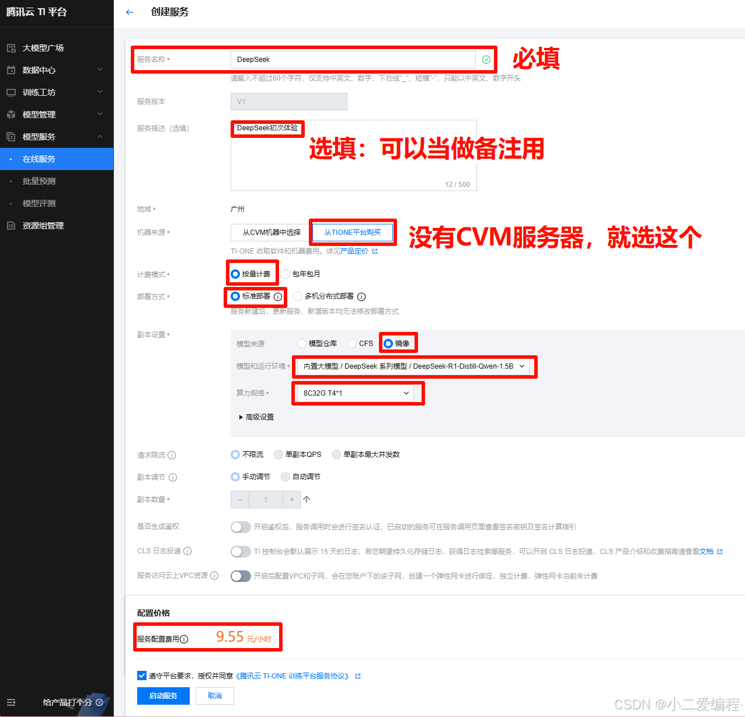The image size is (745, 717).
Task: Click the 服务描述 text area
Action: [x=354, y=155]
